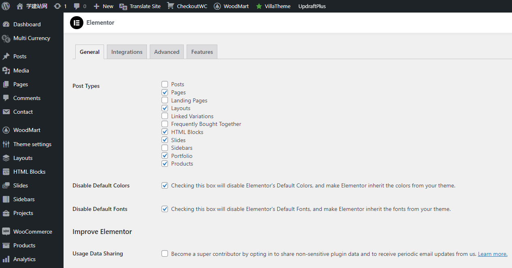Open UpdraftPlus in the admin bar
512x268 pixels.
point(312,6)
